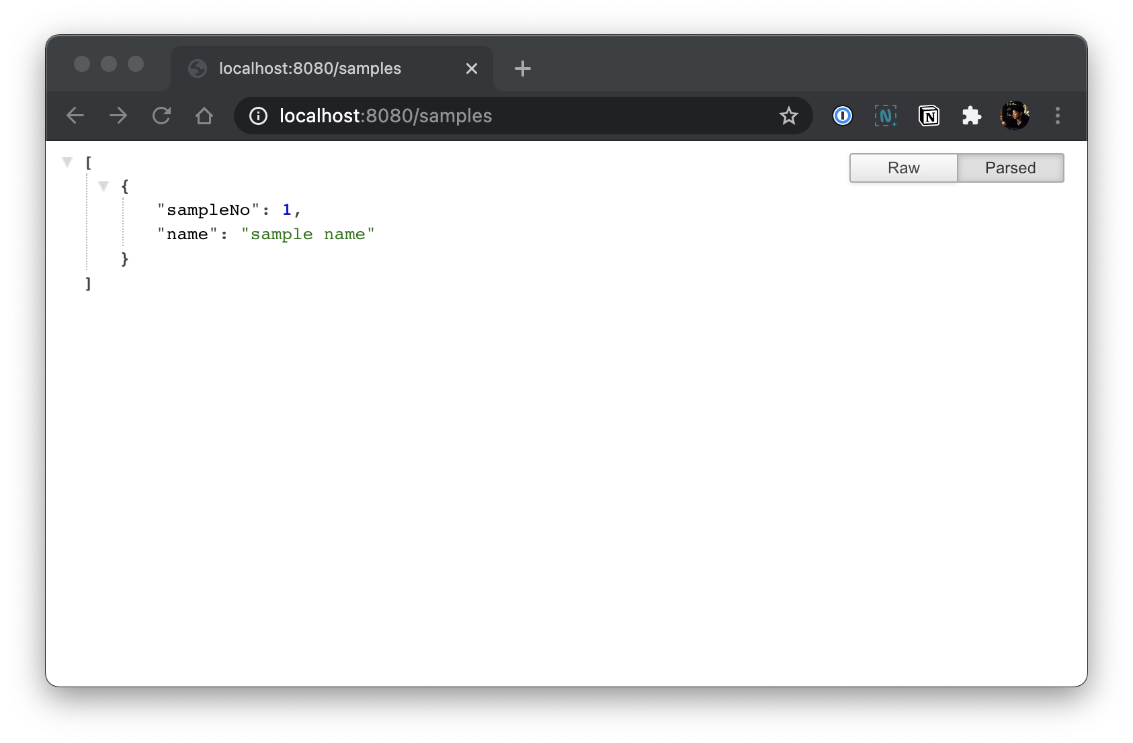
Task: View site information icon in address bar
Action: (x=258, y=116)
